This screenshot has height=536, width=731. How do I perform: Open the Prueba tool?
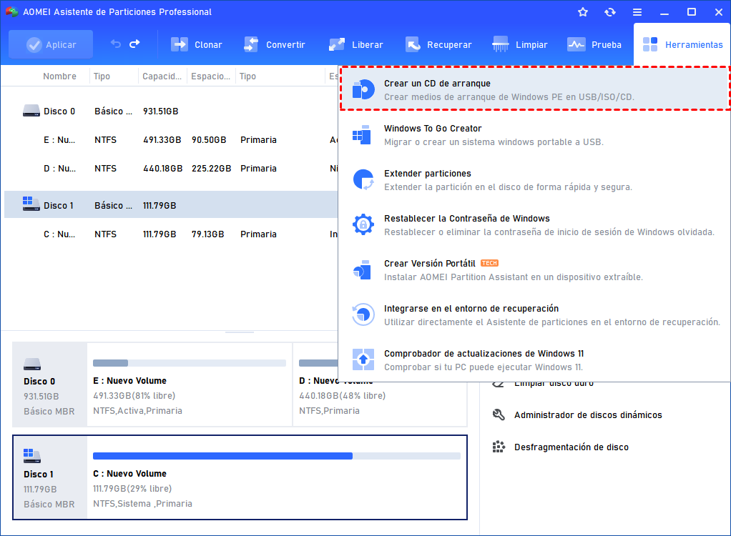pos(577,44)
